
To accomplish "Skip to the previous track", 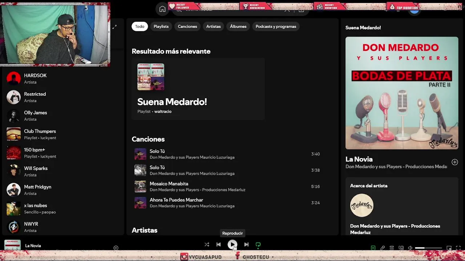I will (x=219, y=245).
